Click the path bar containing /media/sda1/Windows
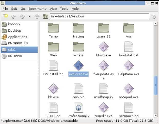This screenshot has height=124, width=159. [x=100, y=16]
